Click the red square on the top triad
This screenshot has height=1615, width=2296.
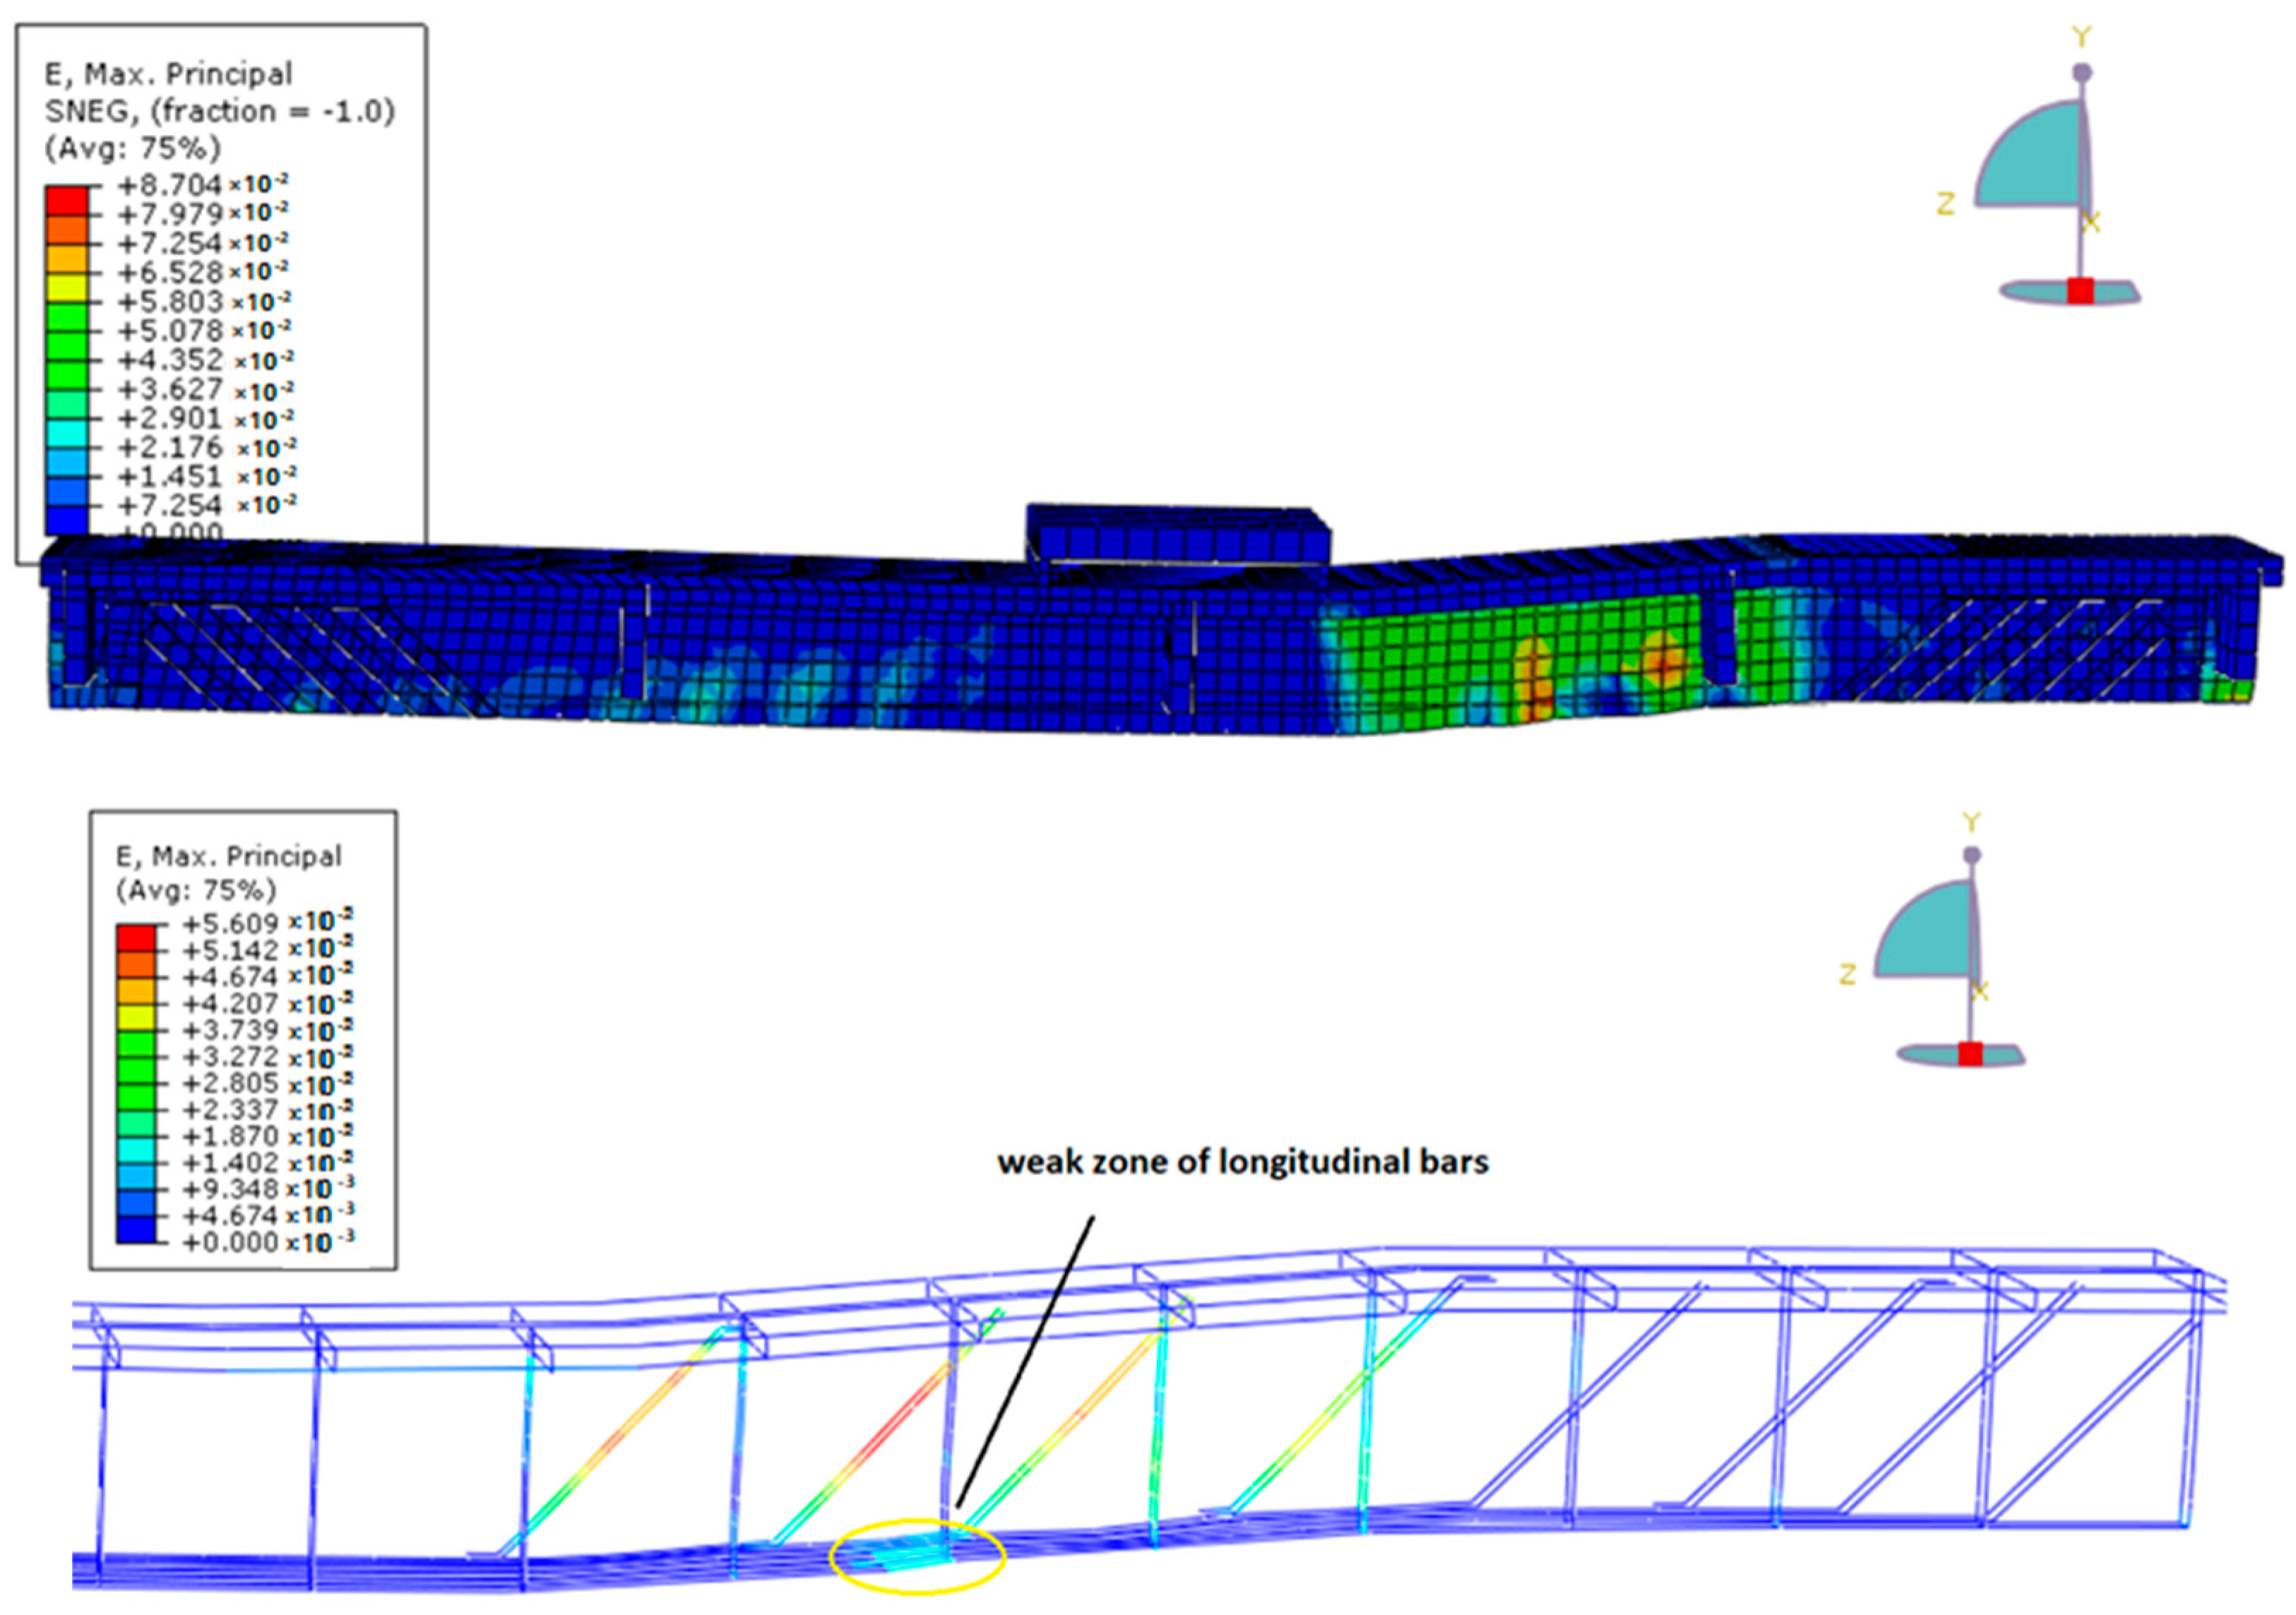[2081, 291]
